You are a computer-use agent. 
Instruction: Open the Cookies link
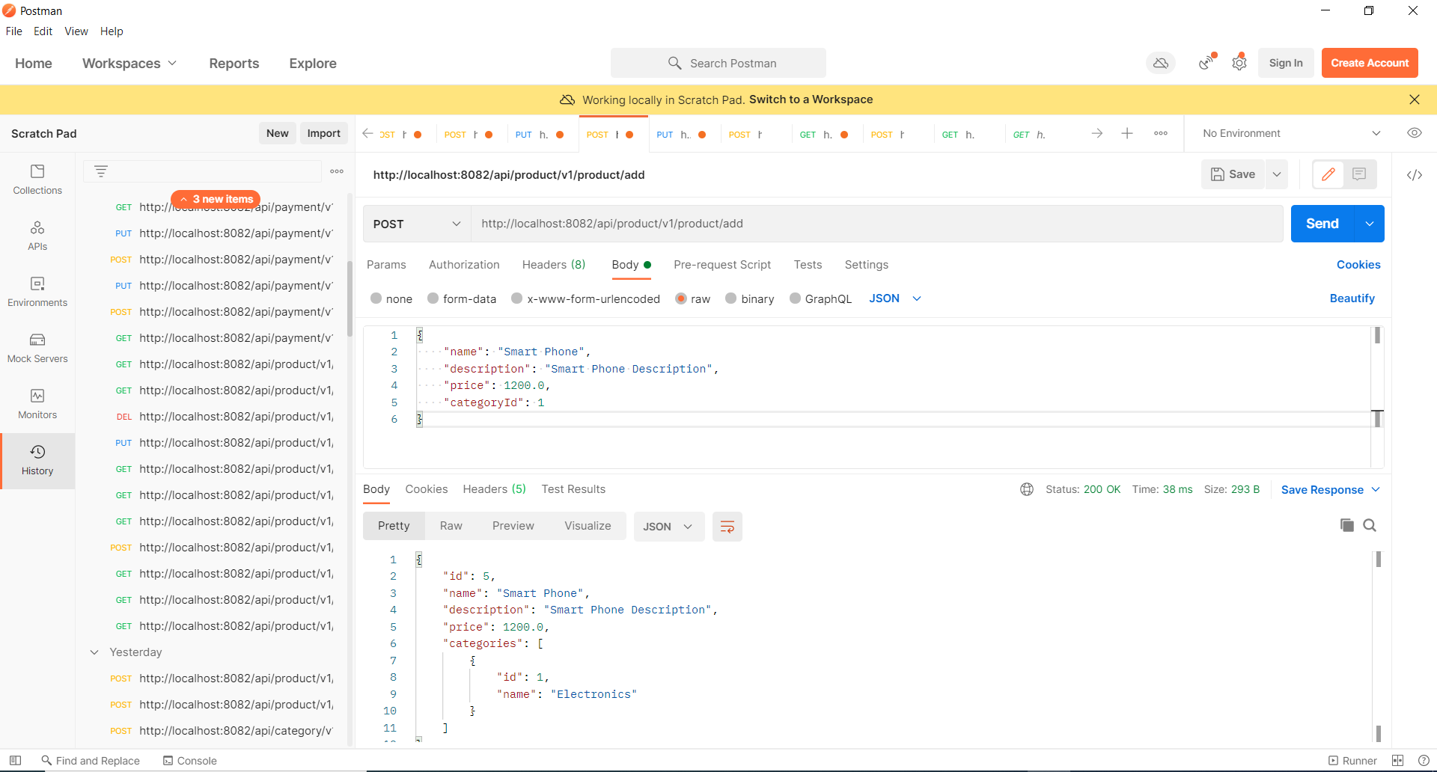1358,265
